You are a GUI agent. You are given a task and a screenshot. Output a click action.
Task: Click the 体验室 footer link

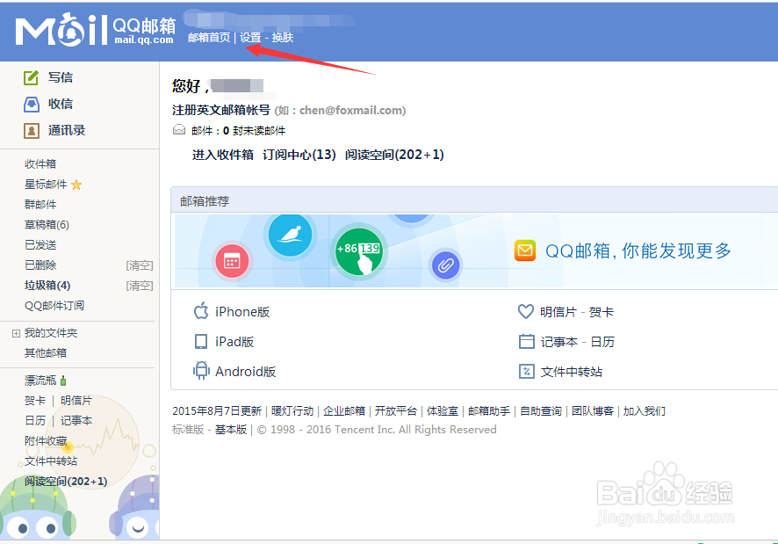point(443,411)
